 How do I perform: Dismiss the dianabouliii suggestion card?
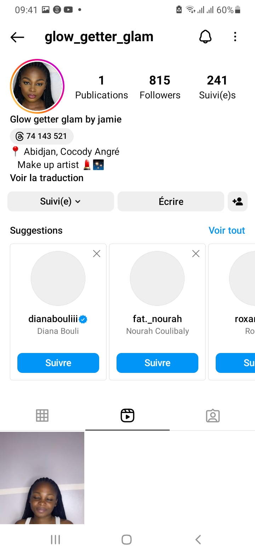click(97, 254)
